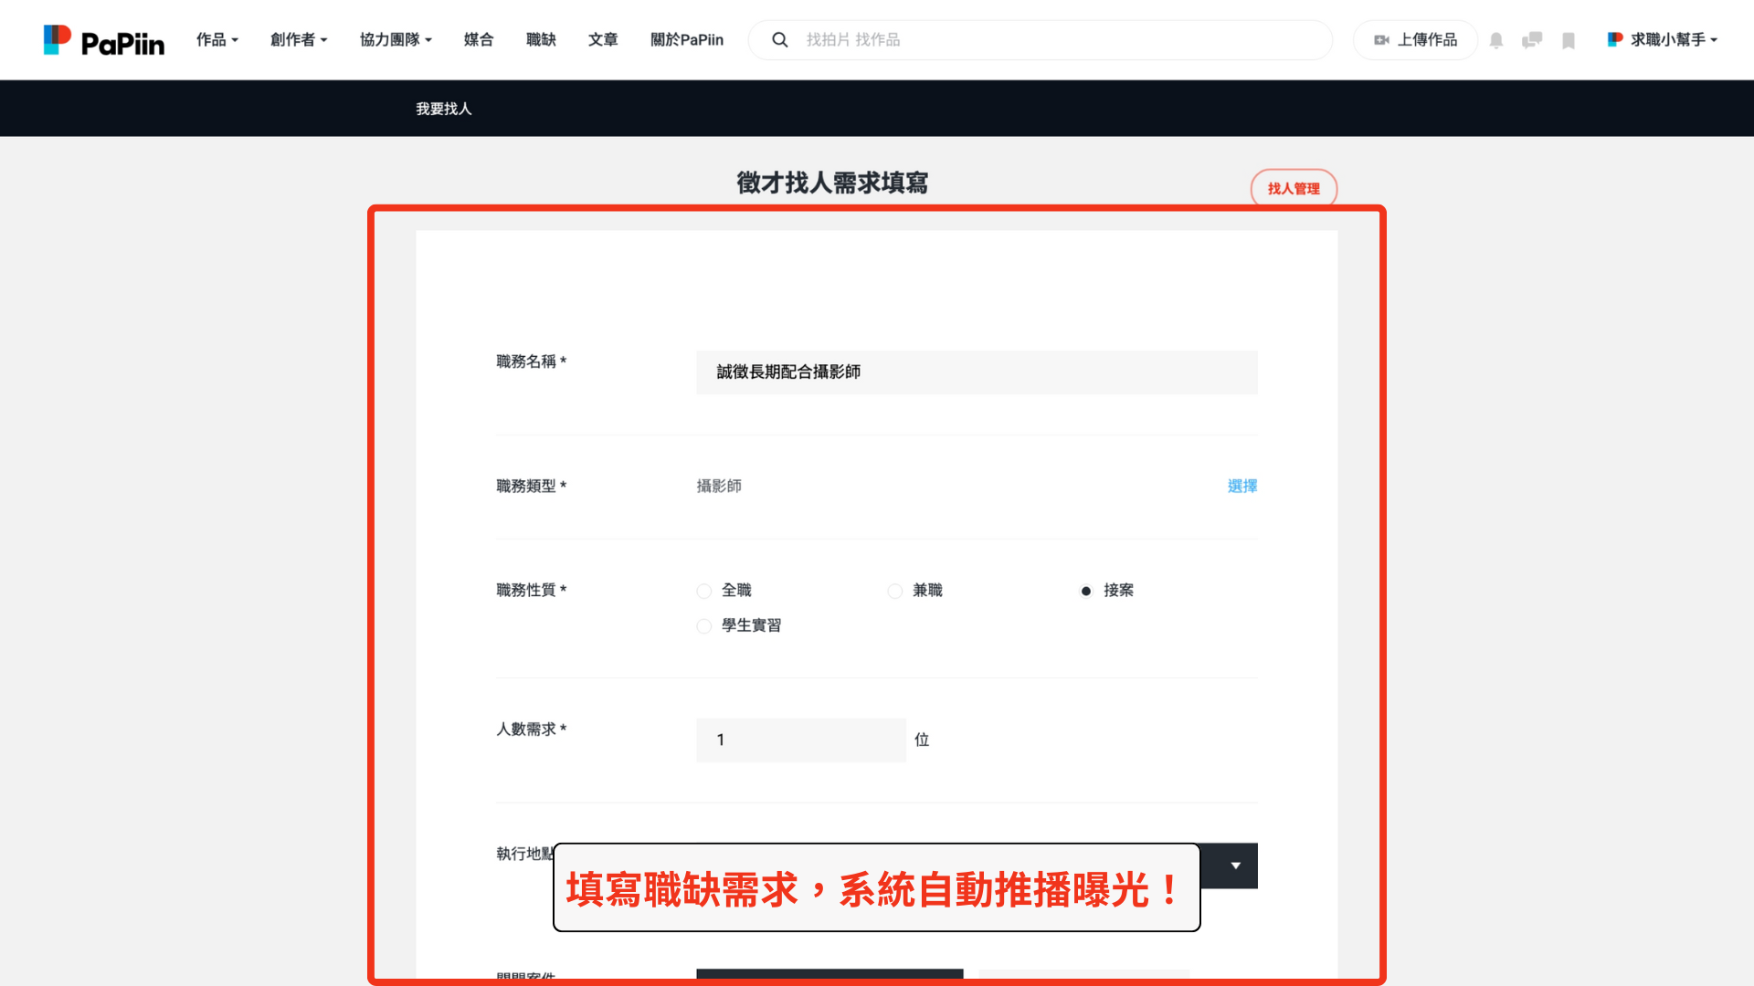Go to 文章 page
Viewport: 1754px width, 986px height.
tap(603, 40)
